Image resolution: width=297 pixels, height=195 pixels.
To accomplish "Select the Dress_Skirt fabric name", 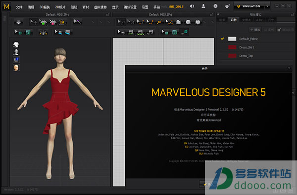I will 247,47.
